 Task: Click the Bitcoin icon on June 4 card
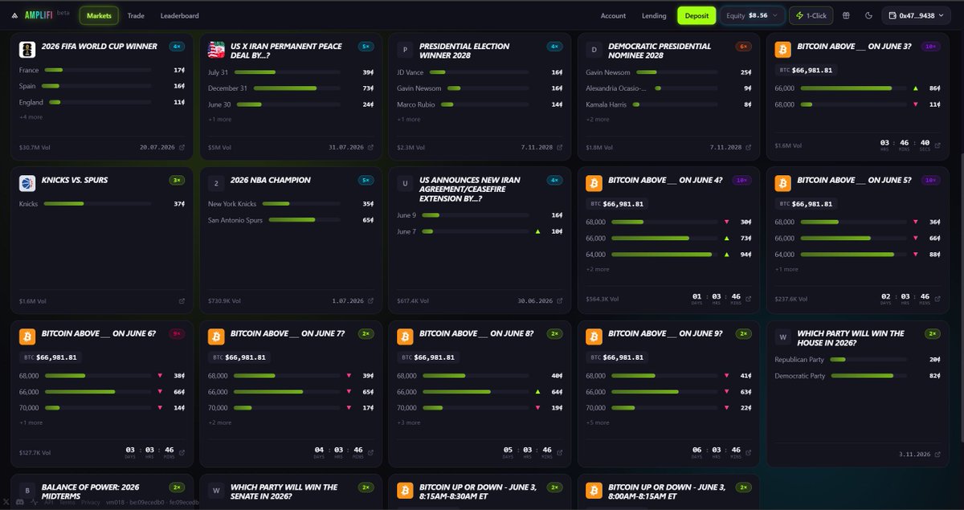click(x=594, y=183)
